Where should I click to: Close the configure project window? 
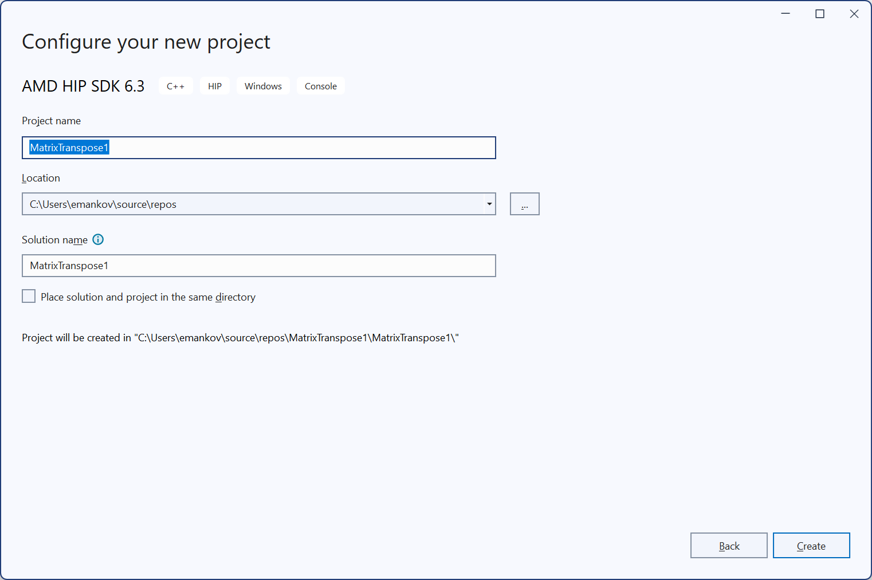[x=854, y=14]
